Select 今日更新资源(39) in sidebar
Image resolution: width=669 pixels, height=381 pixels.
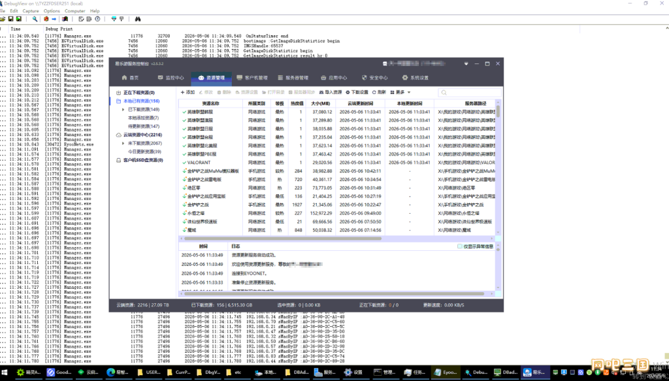pyautogui.click(x=144, y=152)
